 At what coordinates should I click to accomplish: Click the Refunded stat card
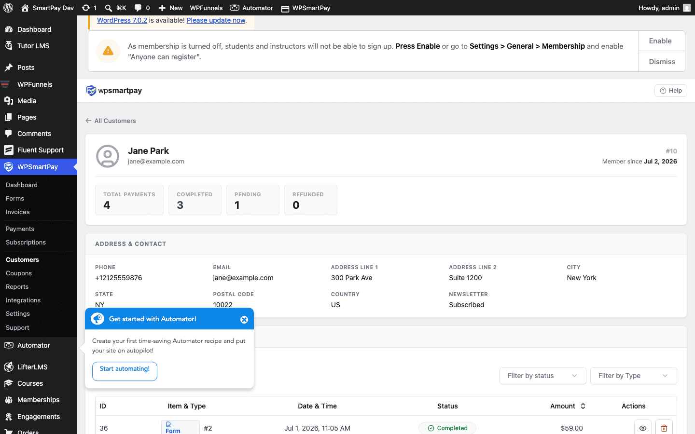(x=311, y=200)
